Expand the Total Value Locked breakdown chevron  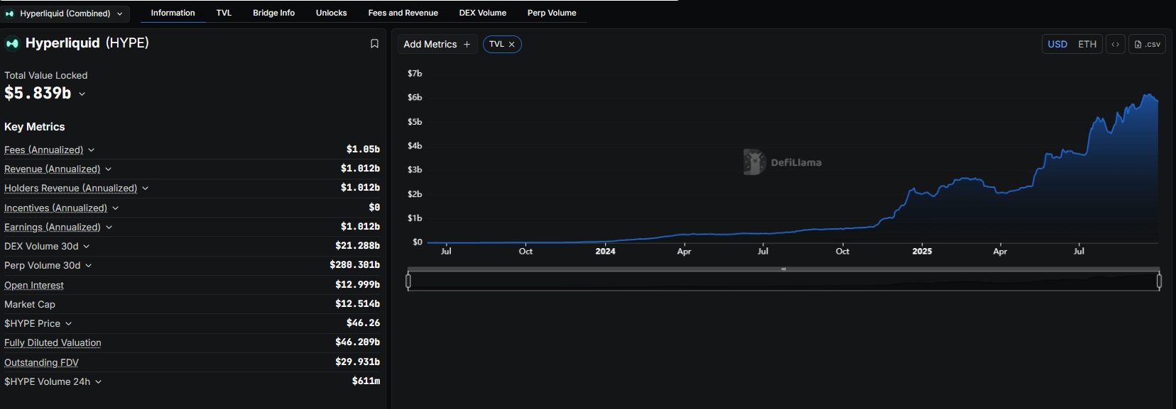pos(82,94)
